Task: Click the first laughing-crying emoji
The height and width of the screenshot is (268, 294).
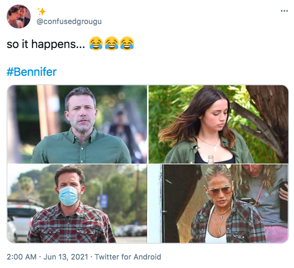Action: click(96, 43)
